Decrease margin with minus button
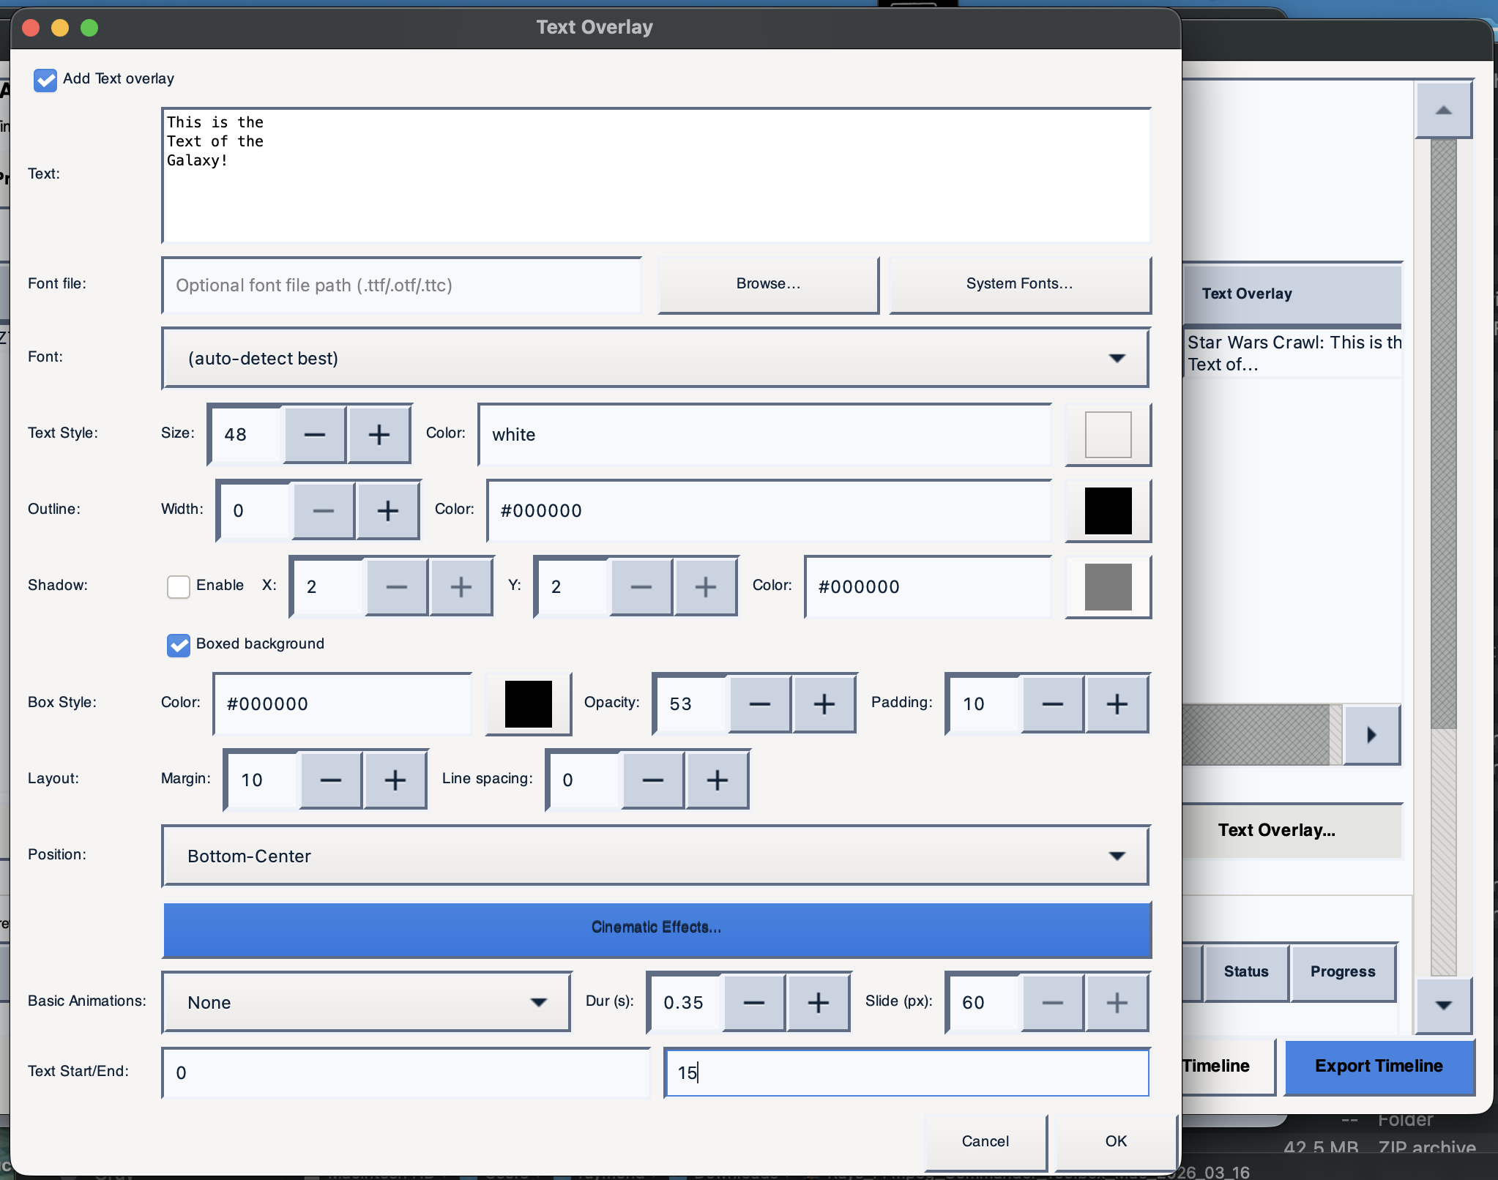Screen dimensions: 1498x1180 pyautogui.click(x=330, y=780)
